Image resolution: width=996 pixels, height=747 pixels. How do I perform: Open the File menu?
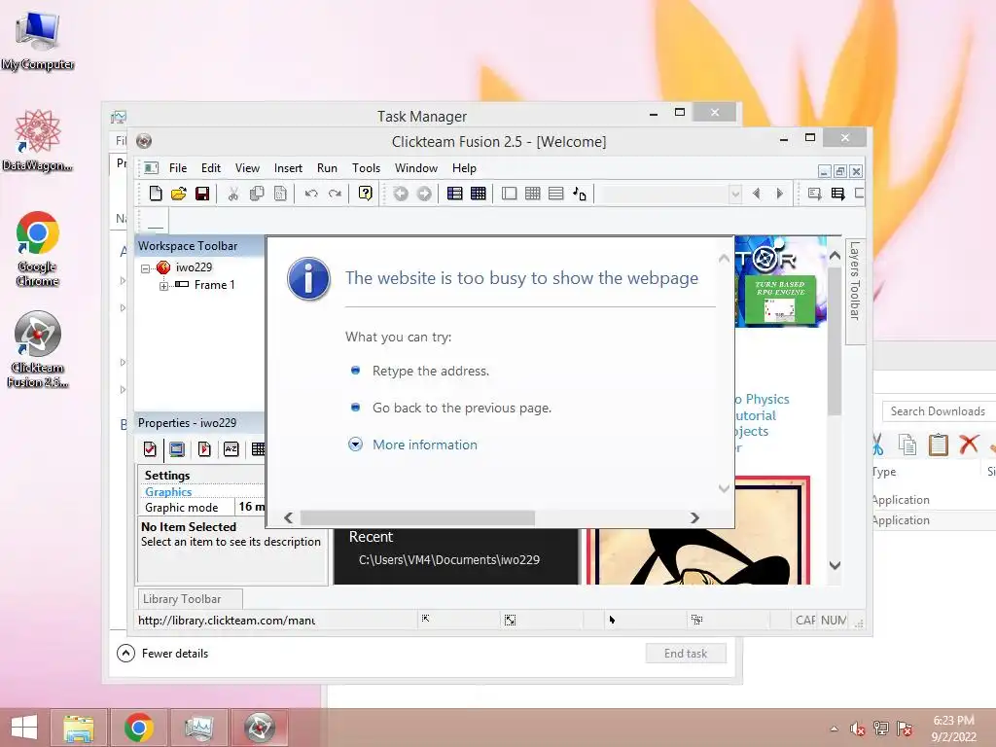[178, 167]
